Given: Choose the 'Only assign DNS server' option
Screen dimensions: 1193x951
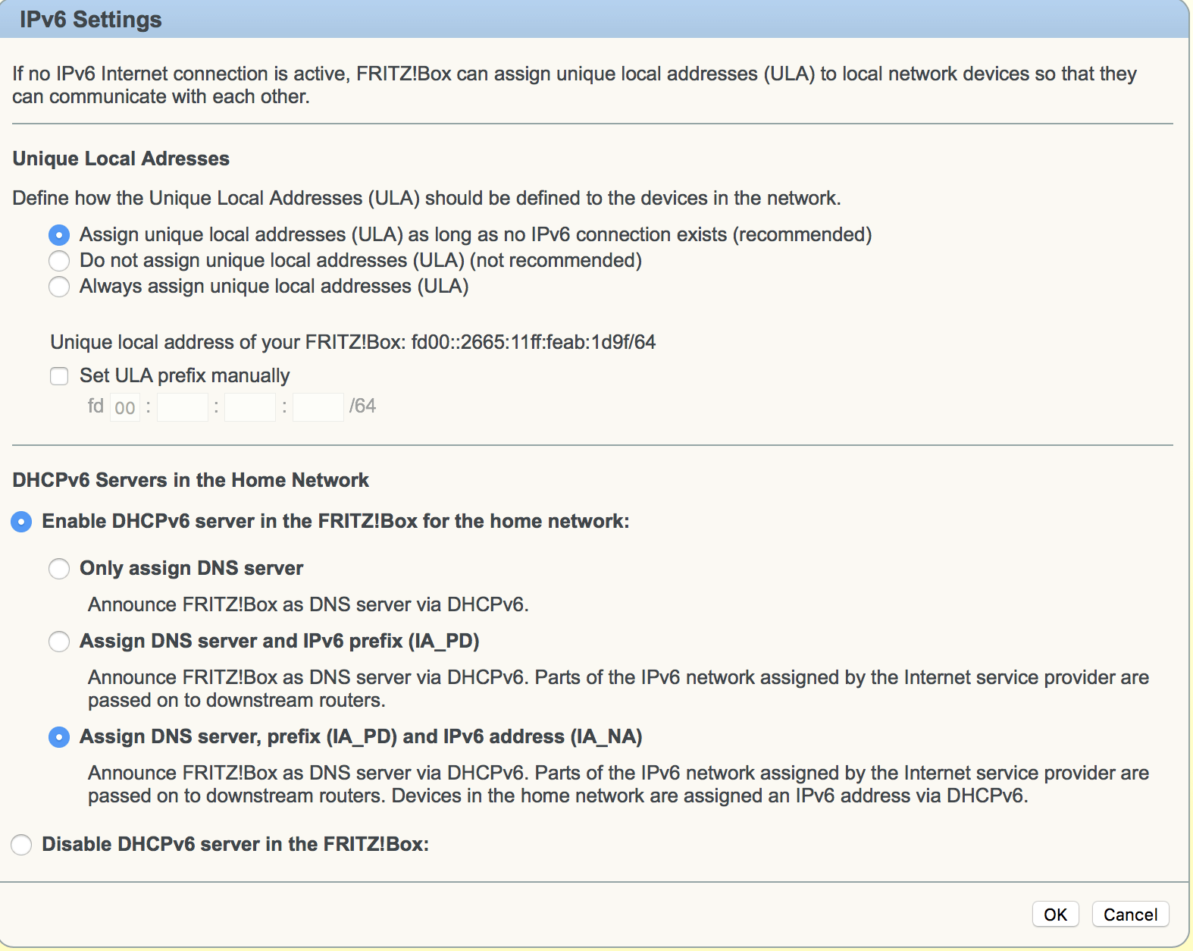Looking at the screenshot, I should 59,569.
